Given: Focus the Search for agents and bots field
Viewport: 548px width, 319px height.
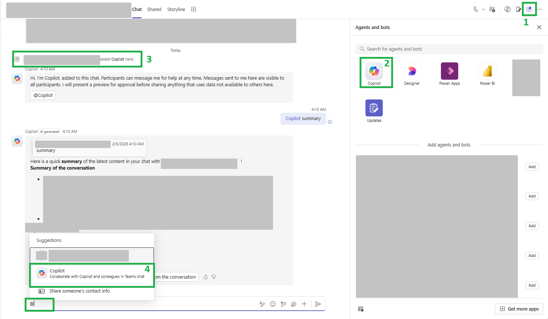Looking at the screenshot, I should point(449,49).
